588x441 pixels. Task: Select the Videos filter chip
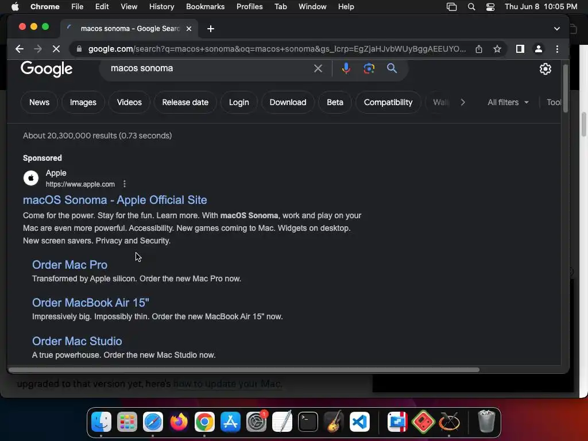click(x=129, y=102)
